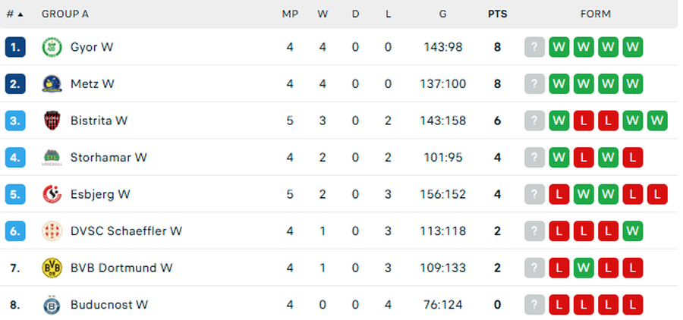683x320 pixels.
Task: Click the Esbjerg W team logo
Action: coord(52,194)
